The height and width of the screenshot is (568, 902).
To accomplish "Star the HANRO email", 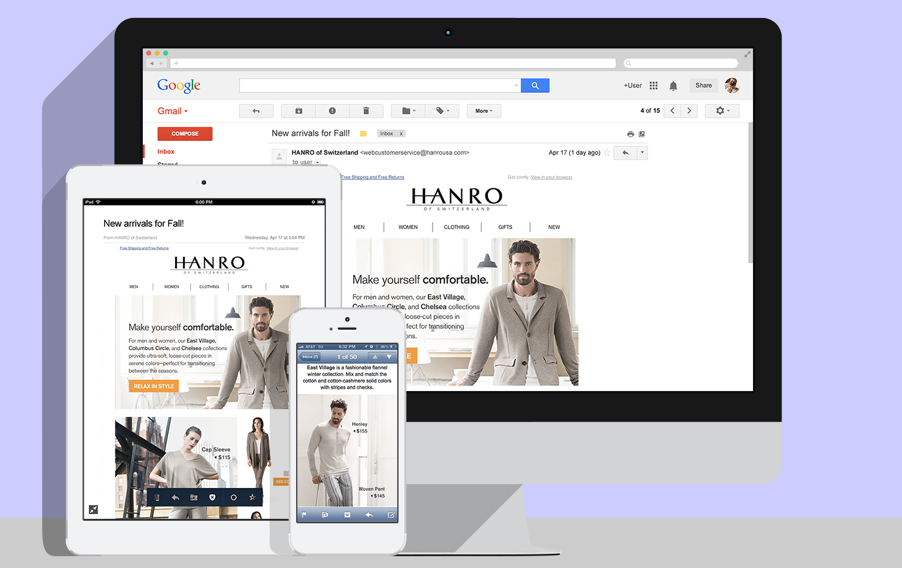I will pos(607,153).
